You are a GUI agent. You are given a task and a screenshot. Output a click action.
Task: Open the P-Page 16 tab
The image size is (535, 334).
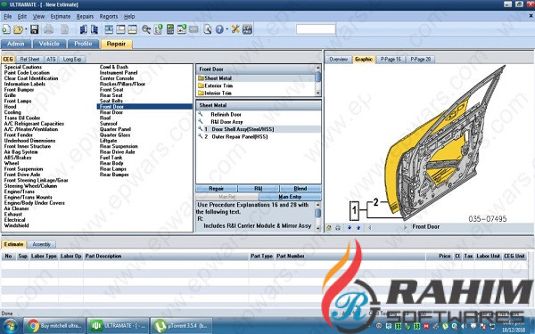pyautogui.click(x=391, y=60)
